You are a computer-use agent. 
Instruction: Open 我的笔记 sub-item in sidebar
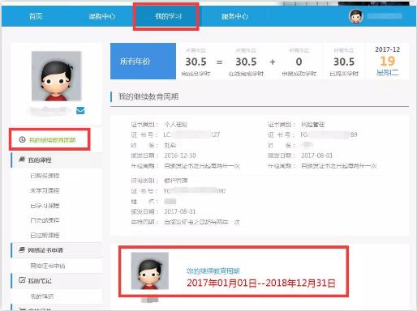42,296
